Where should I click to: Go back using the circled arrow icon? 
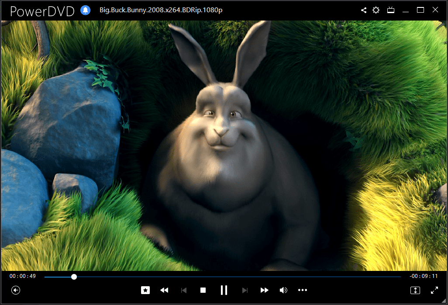16,290
